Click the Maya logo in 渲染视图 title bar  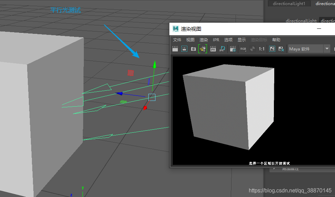[x=175, y=29]
